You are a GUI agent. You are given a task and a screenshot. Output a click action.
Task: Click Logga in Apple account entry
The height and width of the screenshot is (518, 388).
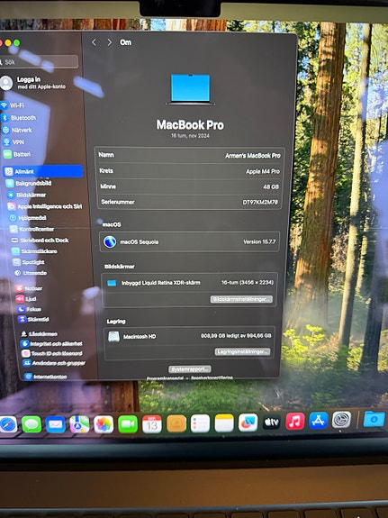tap(33, 83)
